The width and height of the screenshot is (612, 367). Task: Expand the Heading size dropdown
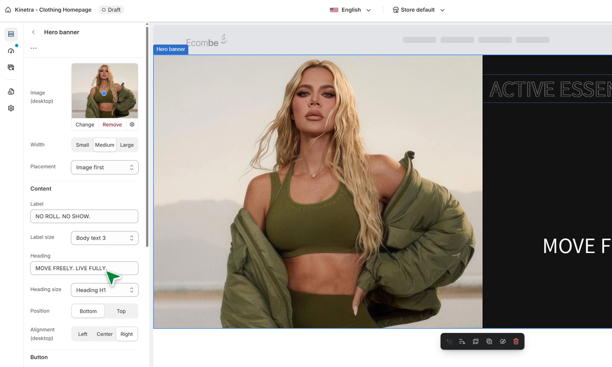click(x=105, y=290)
